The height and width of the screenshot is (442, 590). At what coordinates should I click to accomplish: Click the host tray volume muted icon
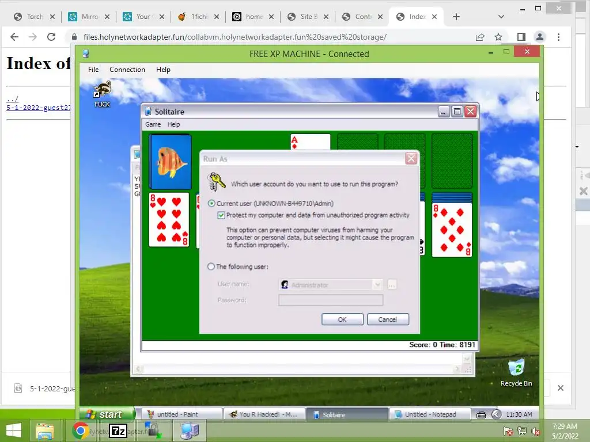[x=535, y=431]
